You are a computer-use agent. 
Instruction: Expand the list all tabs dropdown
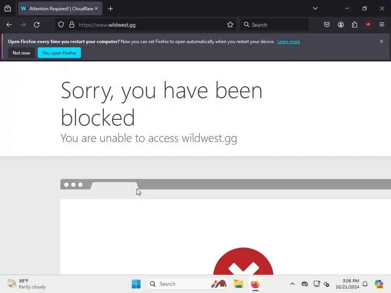tap(315, 8)
